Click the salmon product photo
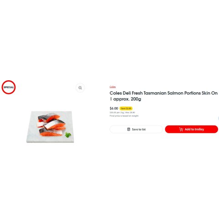This screenshot has width=219, height=219. (x=50, y=127)
